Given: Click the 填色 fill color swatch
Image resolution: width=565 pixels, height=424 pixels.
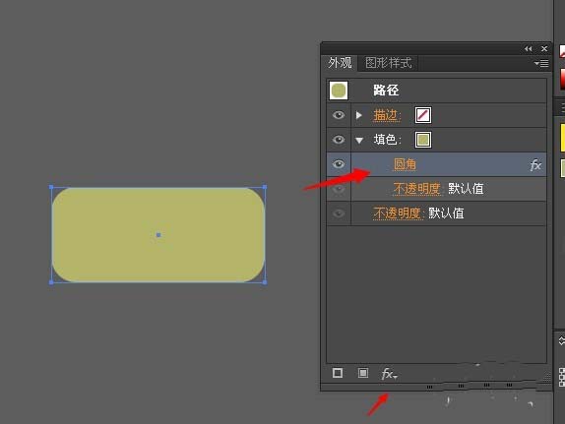Looking at the screenshot, I should pos(423,140).
